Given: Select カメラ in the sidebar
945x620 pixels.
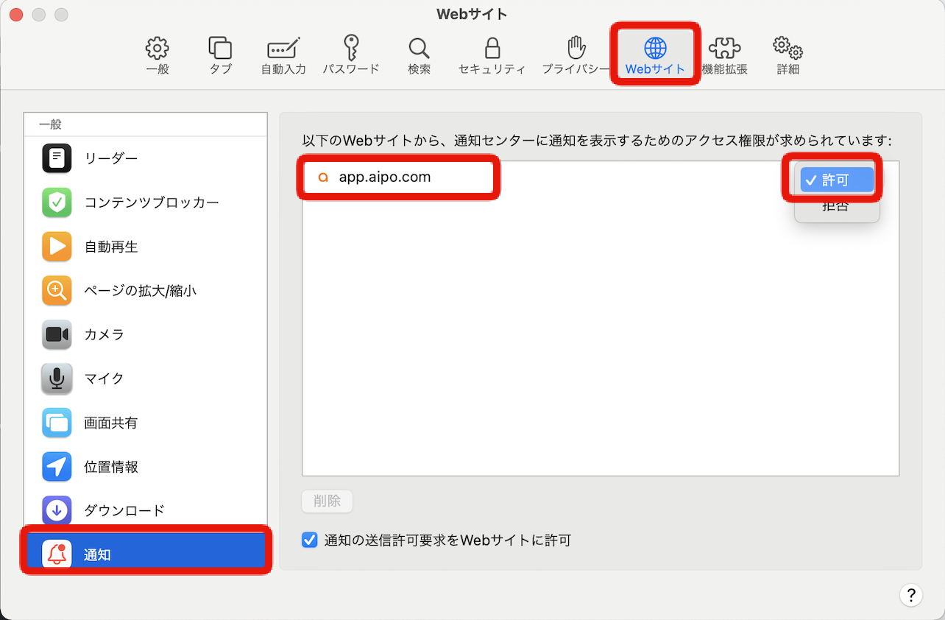Looking at the screenshot, I should click(x=145, y=334).
